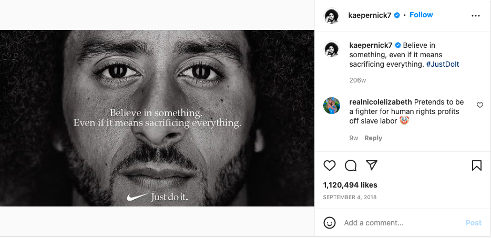Viewport: 491px width, 238px height.
Task: View the 1,120,494 likes list
Action: 350,185
